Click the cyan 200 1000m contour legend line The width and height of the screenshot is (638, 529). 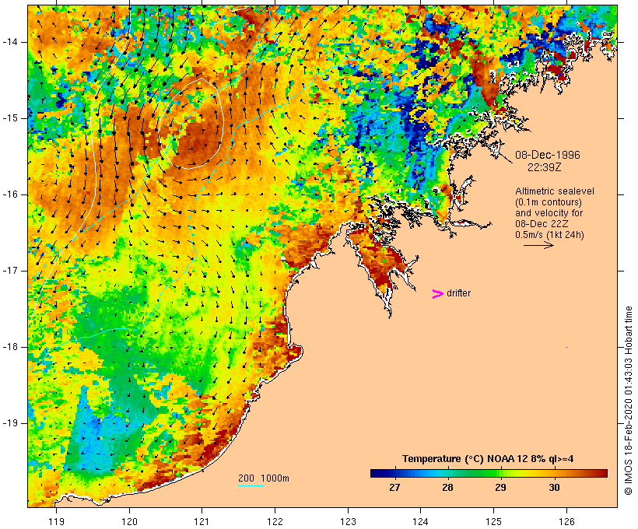pyautogui.click(x=251, y=486)
